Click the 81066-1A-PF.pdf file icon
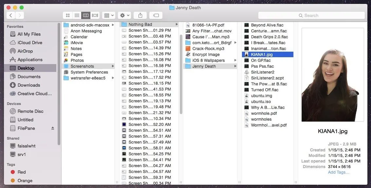Viewport: 371px width, 188px height. [x=188, y=25]
